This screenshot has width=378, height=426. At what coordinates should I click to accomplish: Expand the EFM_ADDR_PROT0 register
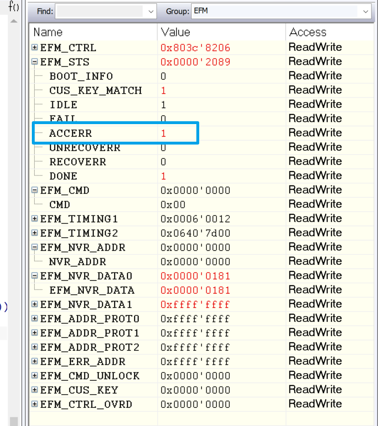point(35,319)
